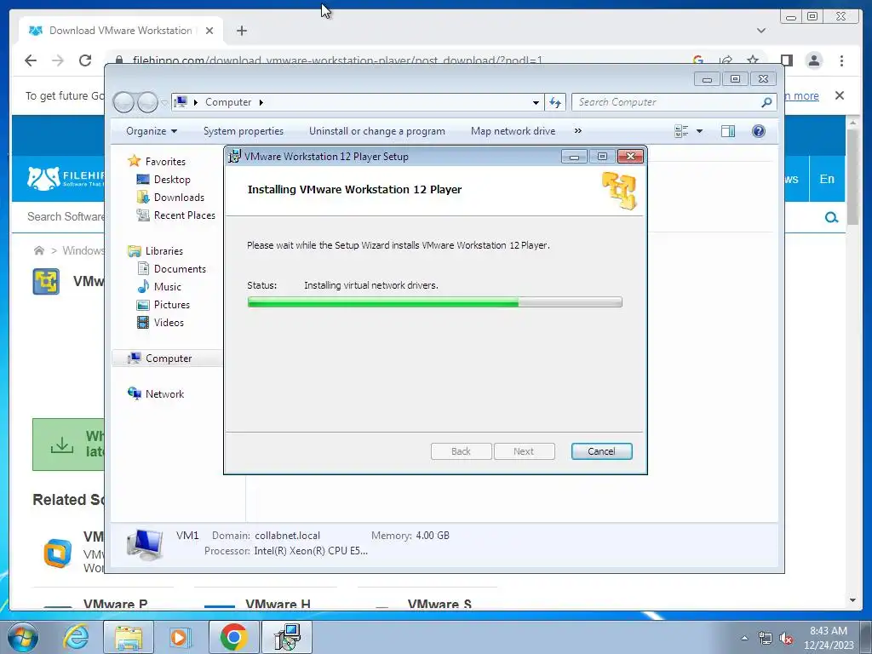Click Computer breadcrumb in address bar
The image size is (872, 654).
(x=228, y=102)
